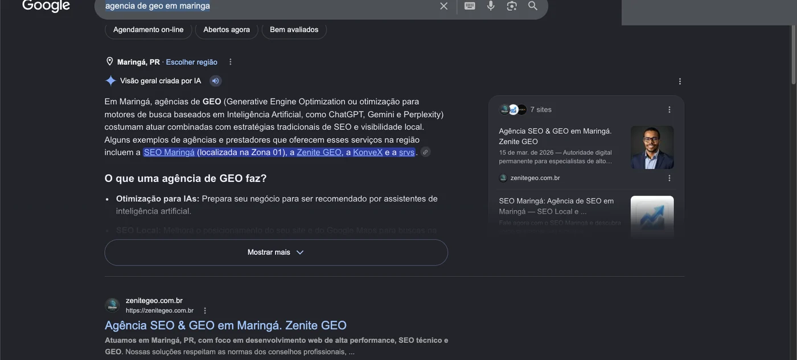Click the https://zenitegeo.com.br URL text in the result
This screenshot has height=360, width=797.
tap(159, 311)
